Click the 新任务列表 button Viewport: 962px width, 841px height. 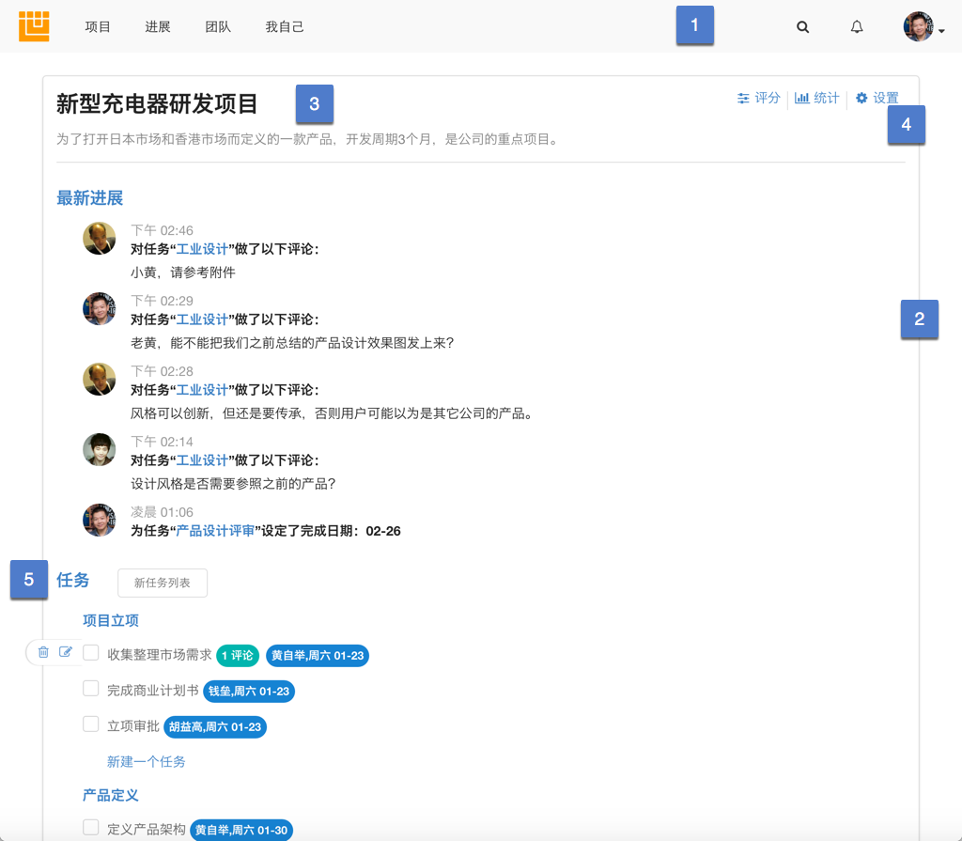(162, 583)
